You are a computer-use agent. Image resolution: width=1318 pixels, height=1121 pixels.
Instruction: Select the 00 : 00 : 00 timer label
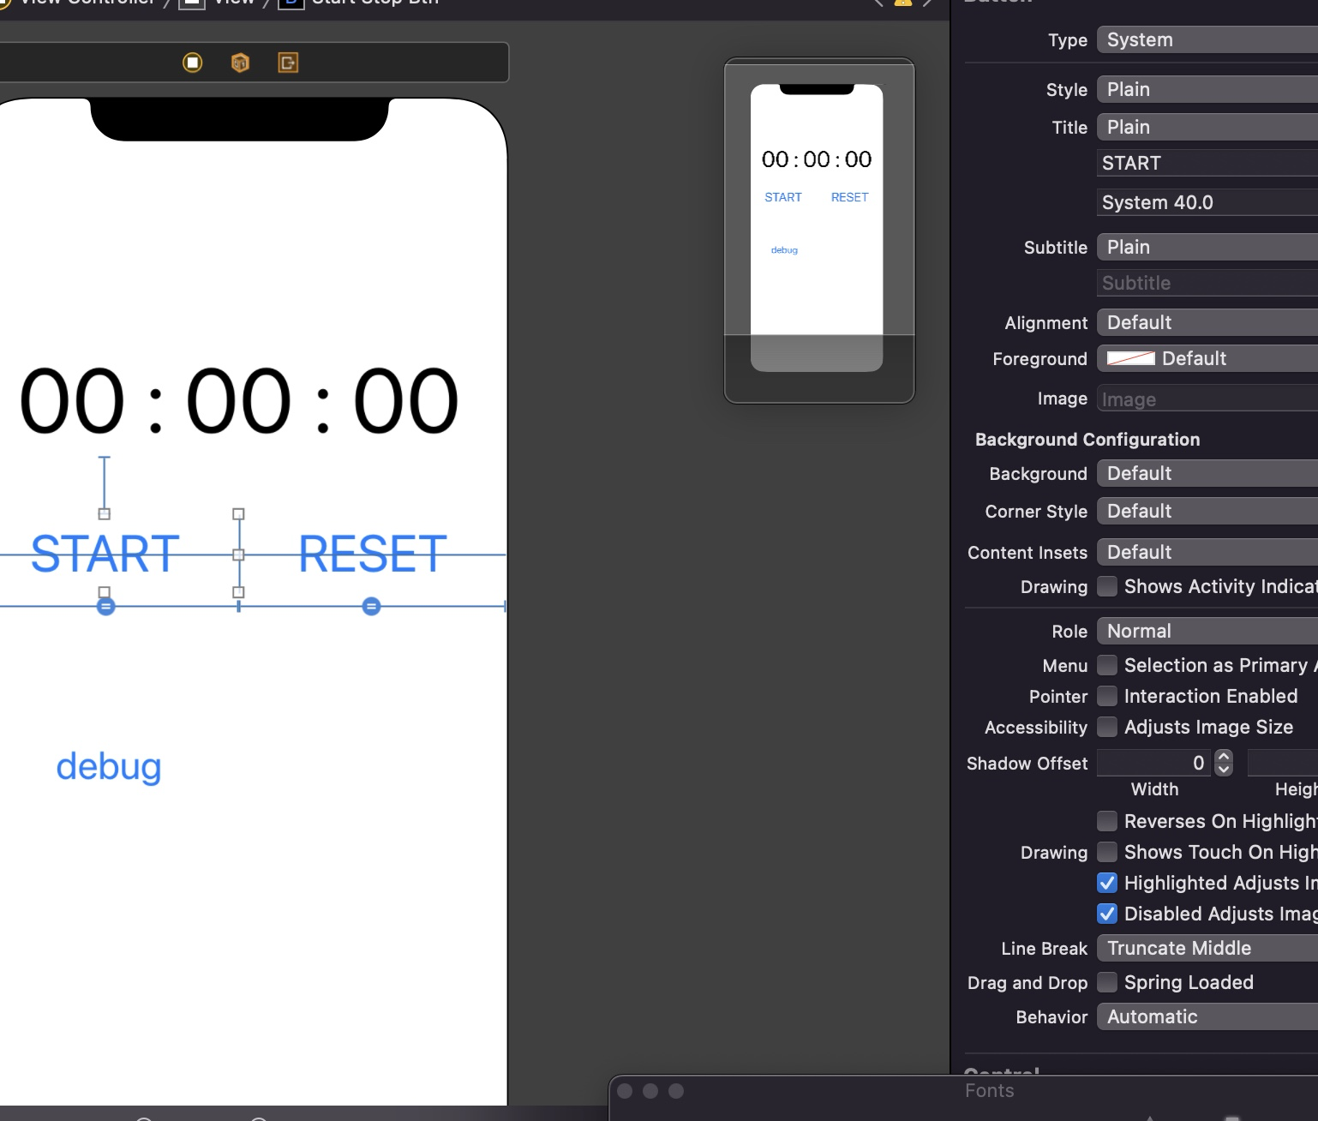point(239,400)
